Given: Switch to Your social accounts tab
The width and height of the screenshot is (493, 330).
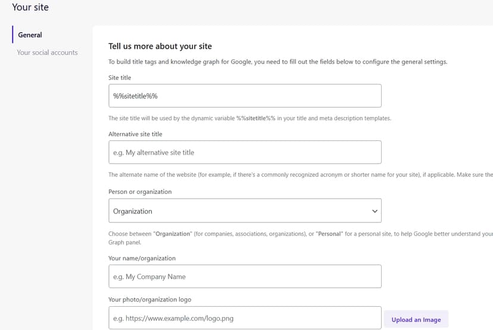Looking at the screenshot, I should click(x=47, y=52).
